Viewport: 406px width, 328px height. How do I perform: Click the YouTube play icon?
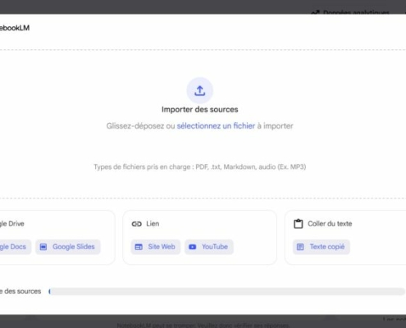[x=193, y=247]
